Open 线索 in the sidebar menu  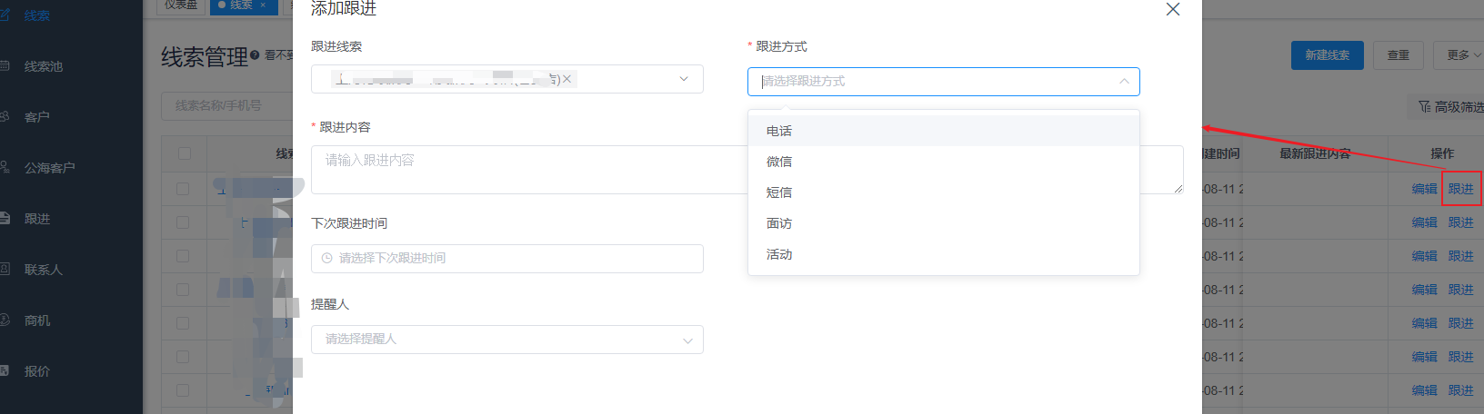click(x=37, y=15)
